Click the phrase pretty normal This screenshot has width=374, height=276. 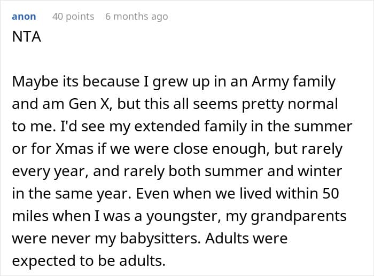pos(290,104)
